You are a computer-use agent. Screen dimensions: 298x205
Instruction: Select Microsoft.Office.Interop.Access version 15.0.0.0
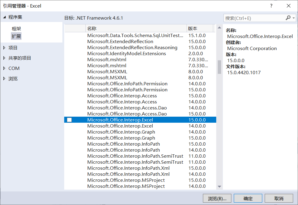coord(140,96)
